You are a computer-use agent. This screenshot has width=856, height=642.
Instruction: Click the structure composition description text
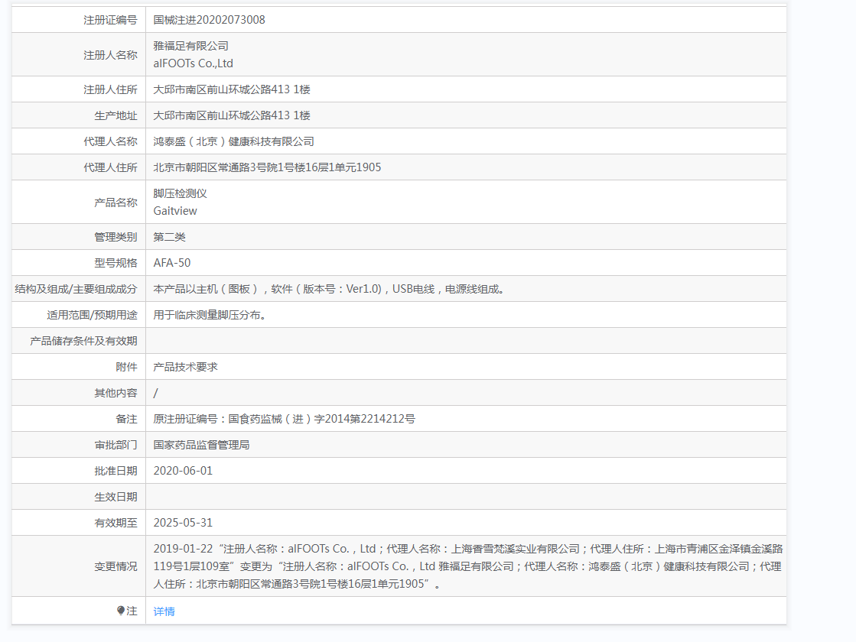point(330,289)
